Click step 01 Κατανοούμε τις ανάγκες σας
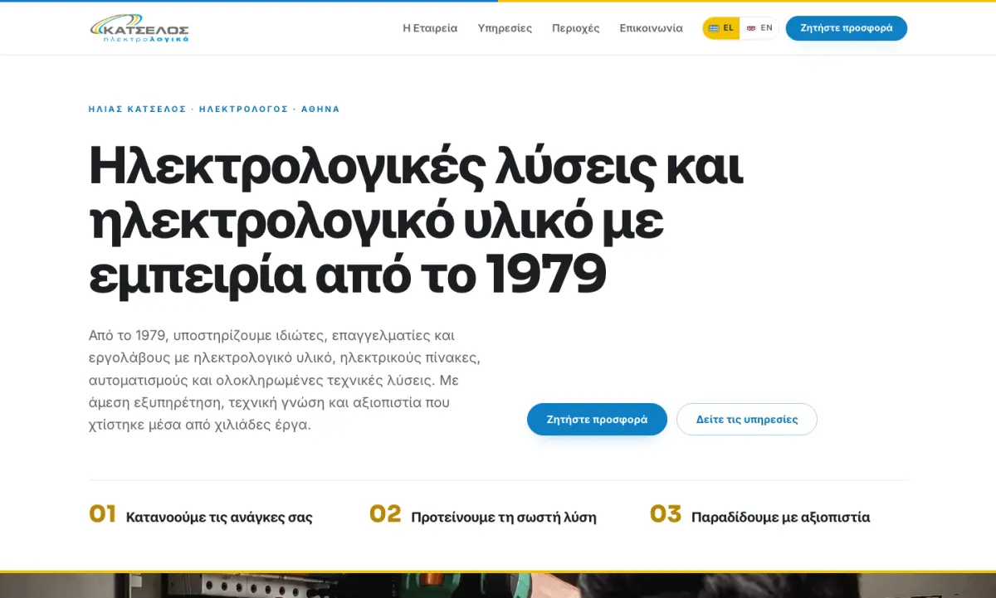The image size is (996, 598). click(201, 515)
